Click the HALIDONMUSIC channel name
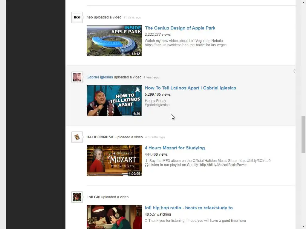Viewport: 306px width, 229px height. (x=100, y=137)
